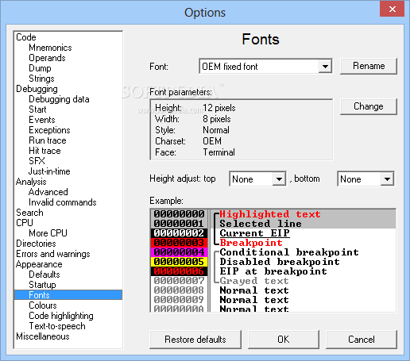Viewport: 410px width, 361px height.
Task: Open Search options page
Action: click(x=29, y=213)
